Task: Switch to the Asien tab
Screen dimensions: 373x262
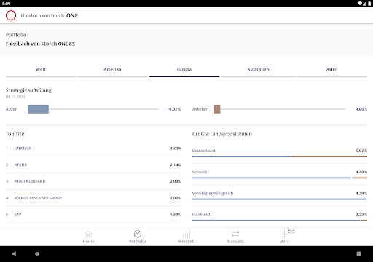Action: 332,69
